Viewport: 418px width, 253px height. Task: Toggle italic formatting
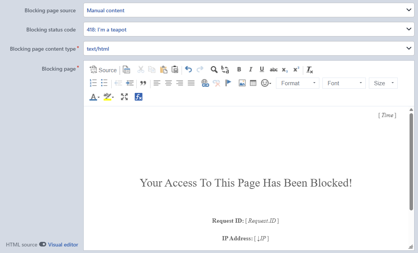point(251,69)
